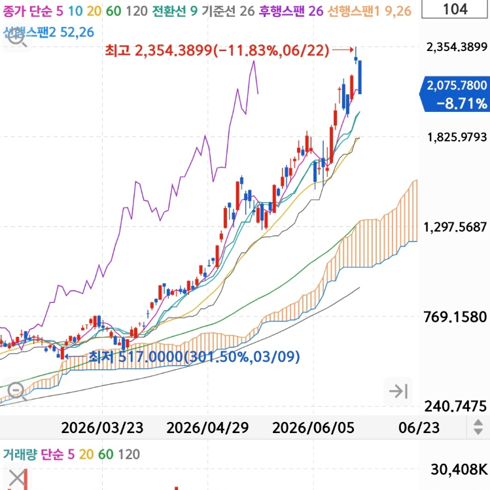The height and width of the screenshot is (490, 490).
Task: Click the -8.71% change value
Action: (x=462, y=103)
